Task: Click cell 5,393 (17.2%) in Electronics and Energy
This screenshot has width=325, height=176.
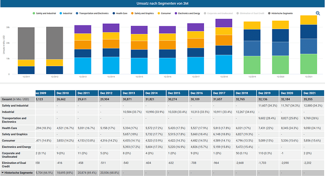Action: [131, 147]
